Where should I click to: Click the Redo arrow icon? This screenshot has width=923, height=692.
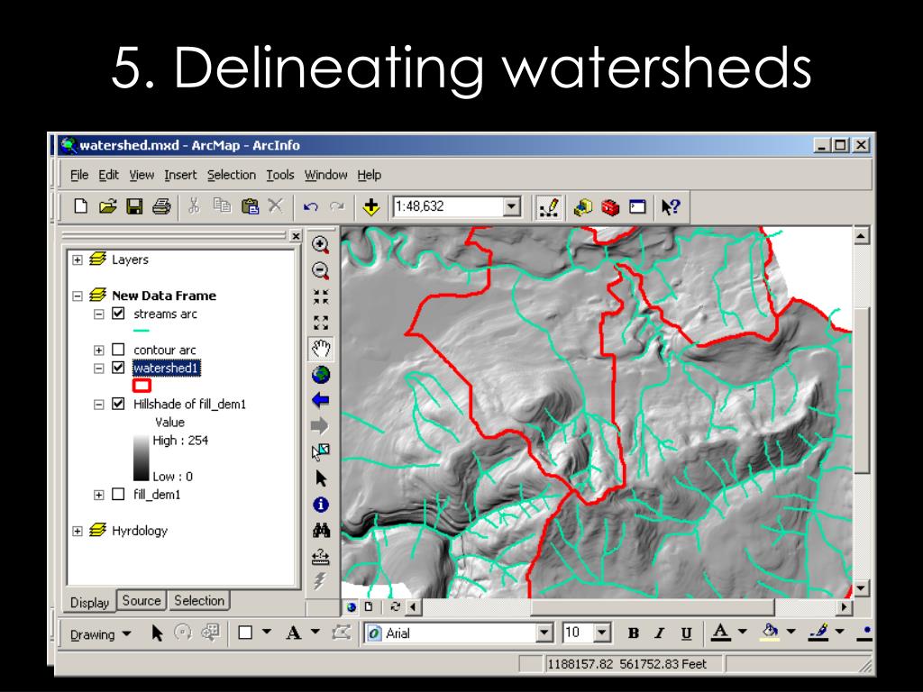(x=337, y=206)
